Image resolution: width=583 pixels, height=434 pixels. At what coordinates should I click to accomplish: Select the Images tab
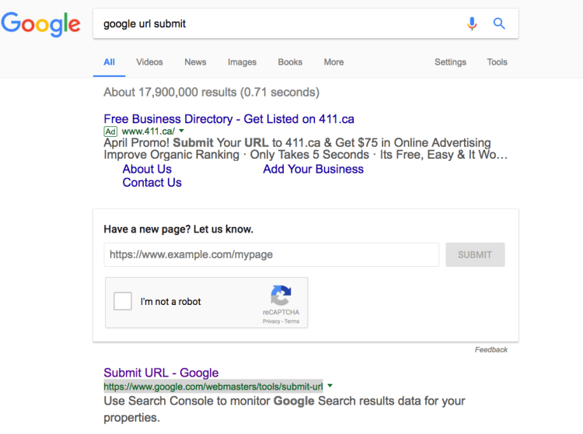tap(242, 62)
